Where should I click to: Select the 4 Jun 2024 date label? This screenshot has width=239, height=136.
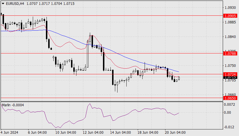9,132
